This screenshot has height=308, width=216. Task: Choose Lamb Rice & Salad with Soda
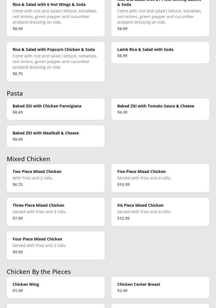[x=160, y=52]
